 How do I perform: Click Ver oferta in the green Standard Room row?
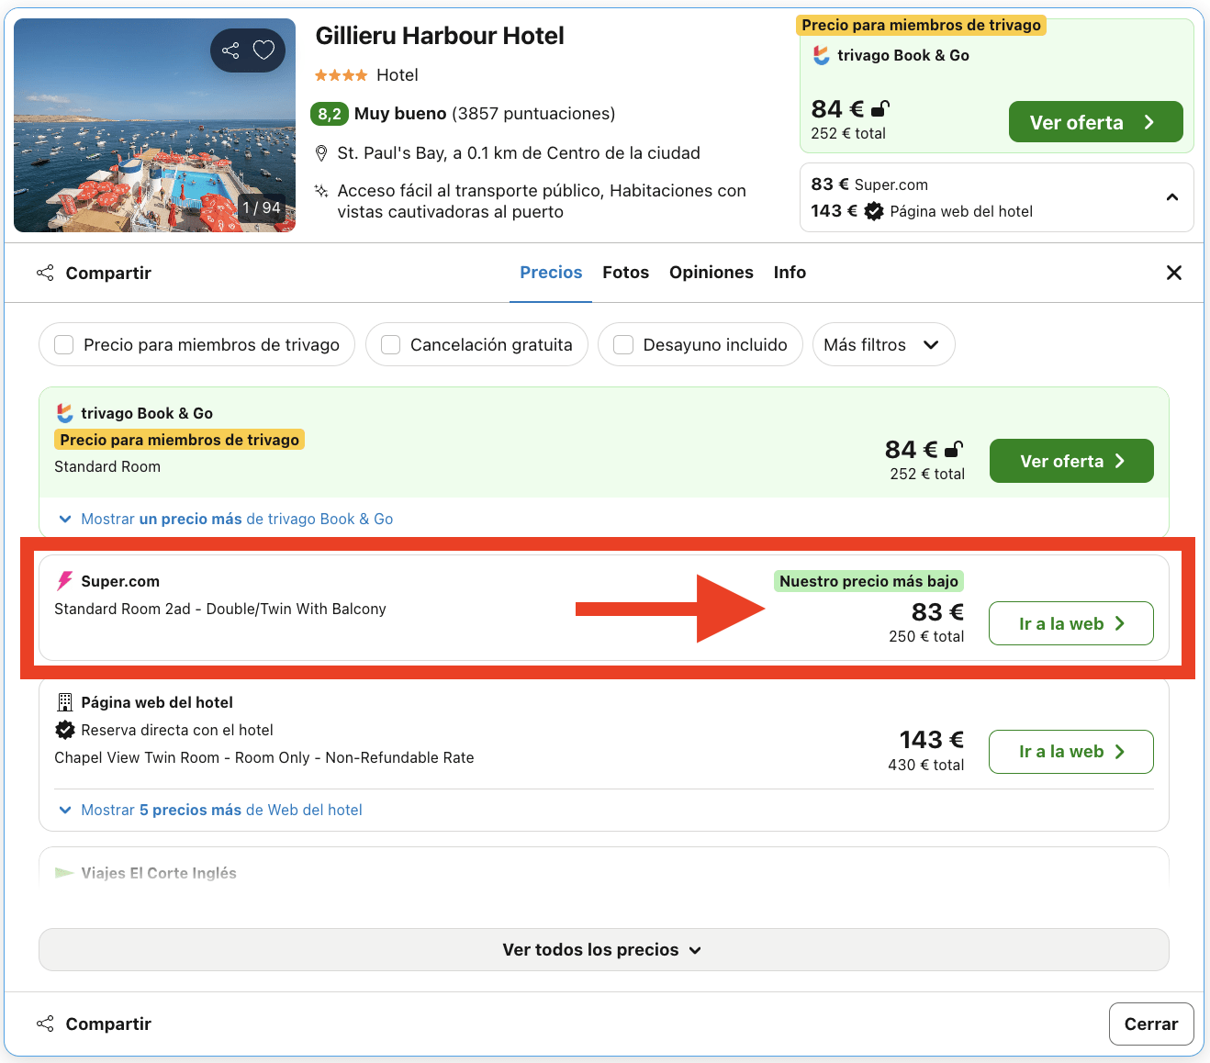[x=1071, y=461]
